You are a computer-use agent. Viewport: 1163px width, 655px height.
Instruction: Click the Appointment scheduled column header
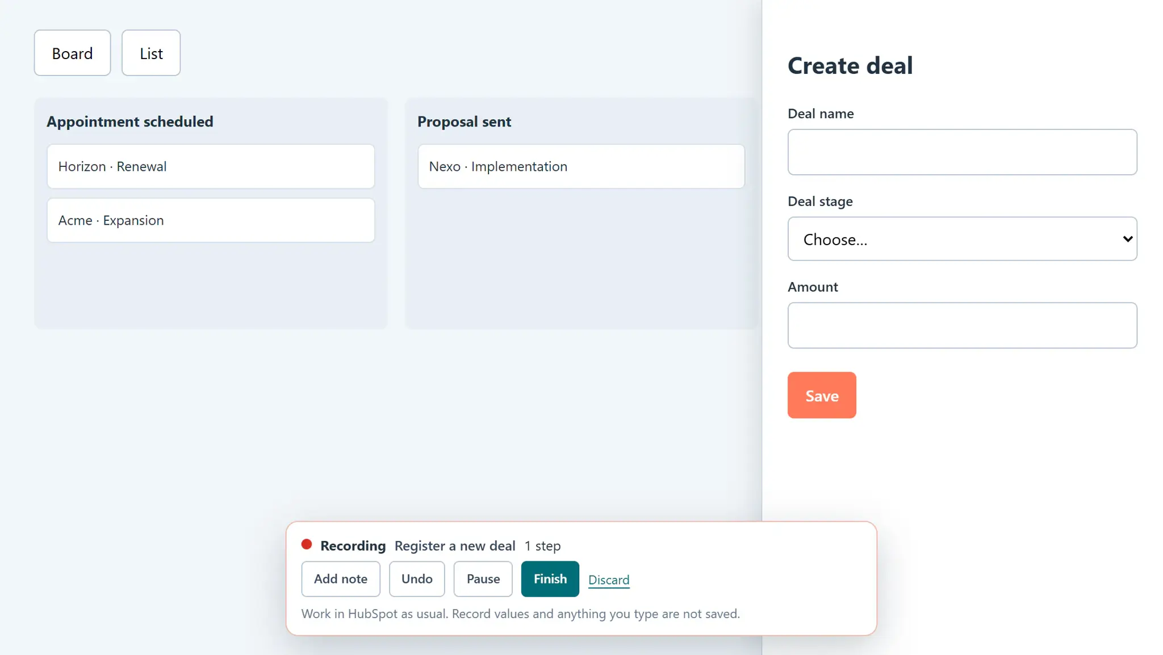130,121
